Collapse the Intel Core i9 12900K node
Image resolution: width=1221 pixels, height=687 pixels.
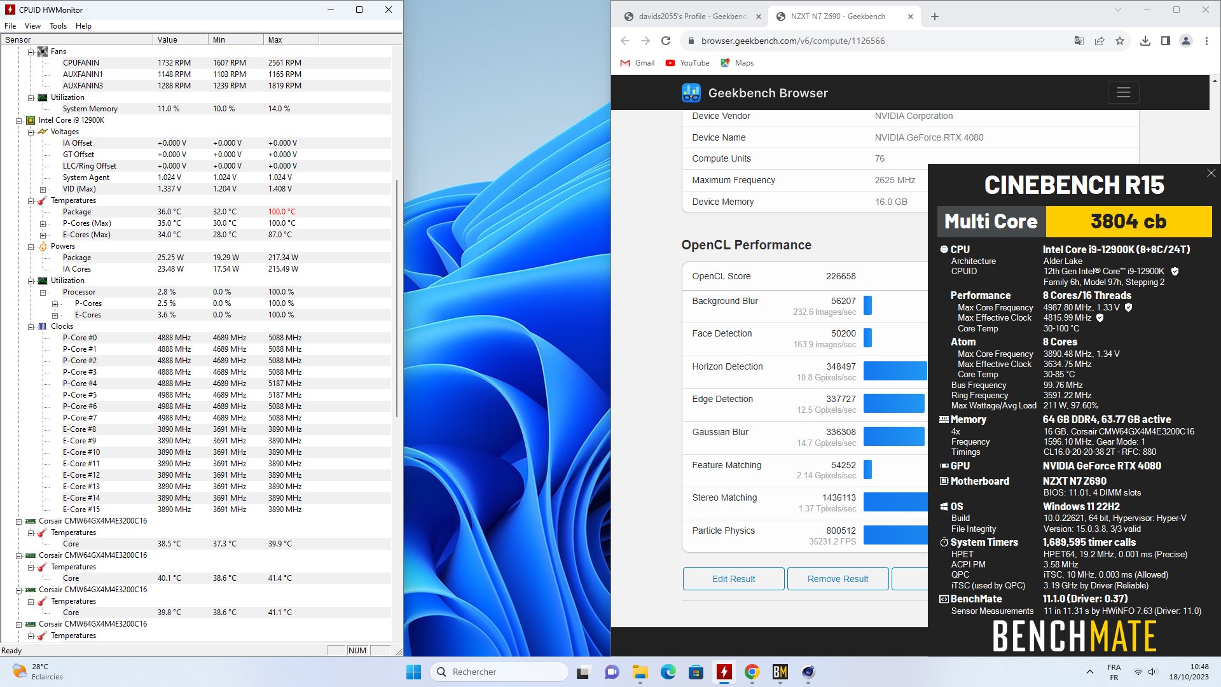click(x=18, y=120)
